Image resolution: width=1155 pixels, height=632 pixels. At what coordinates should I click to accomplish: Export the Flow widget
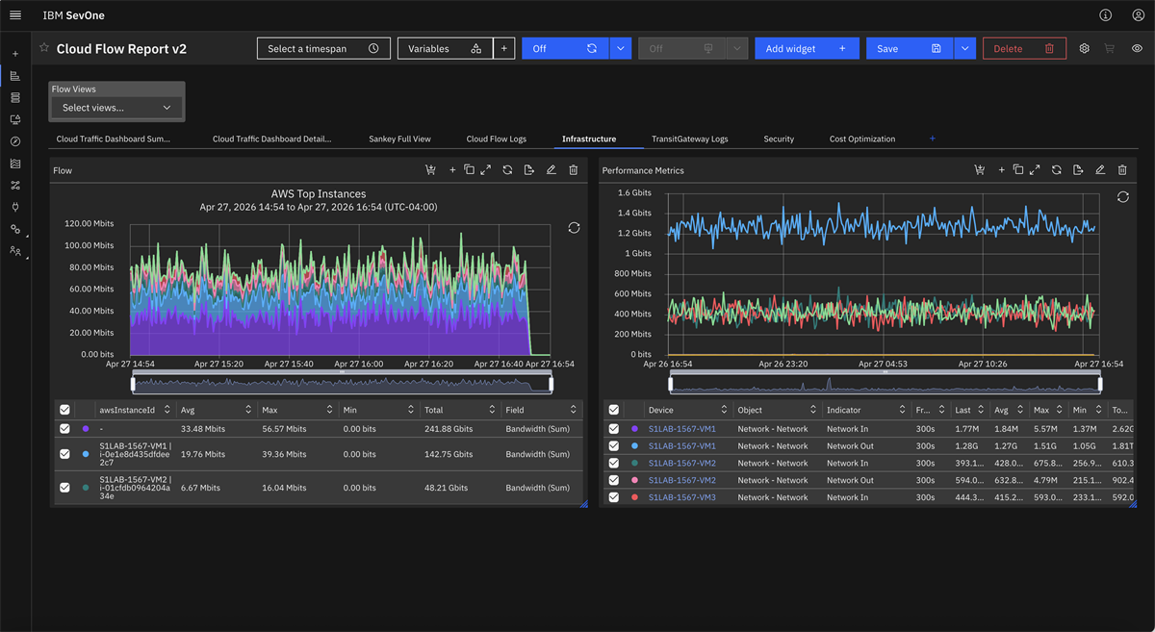[x=529, y=170]
